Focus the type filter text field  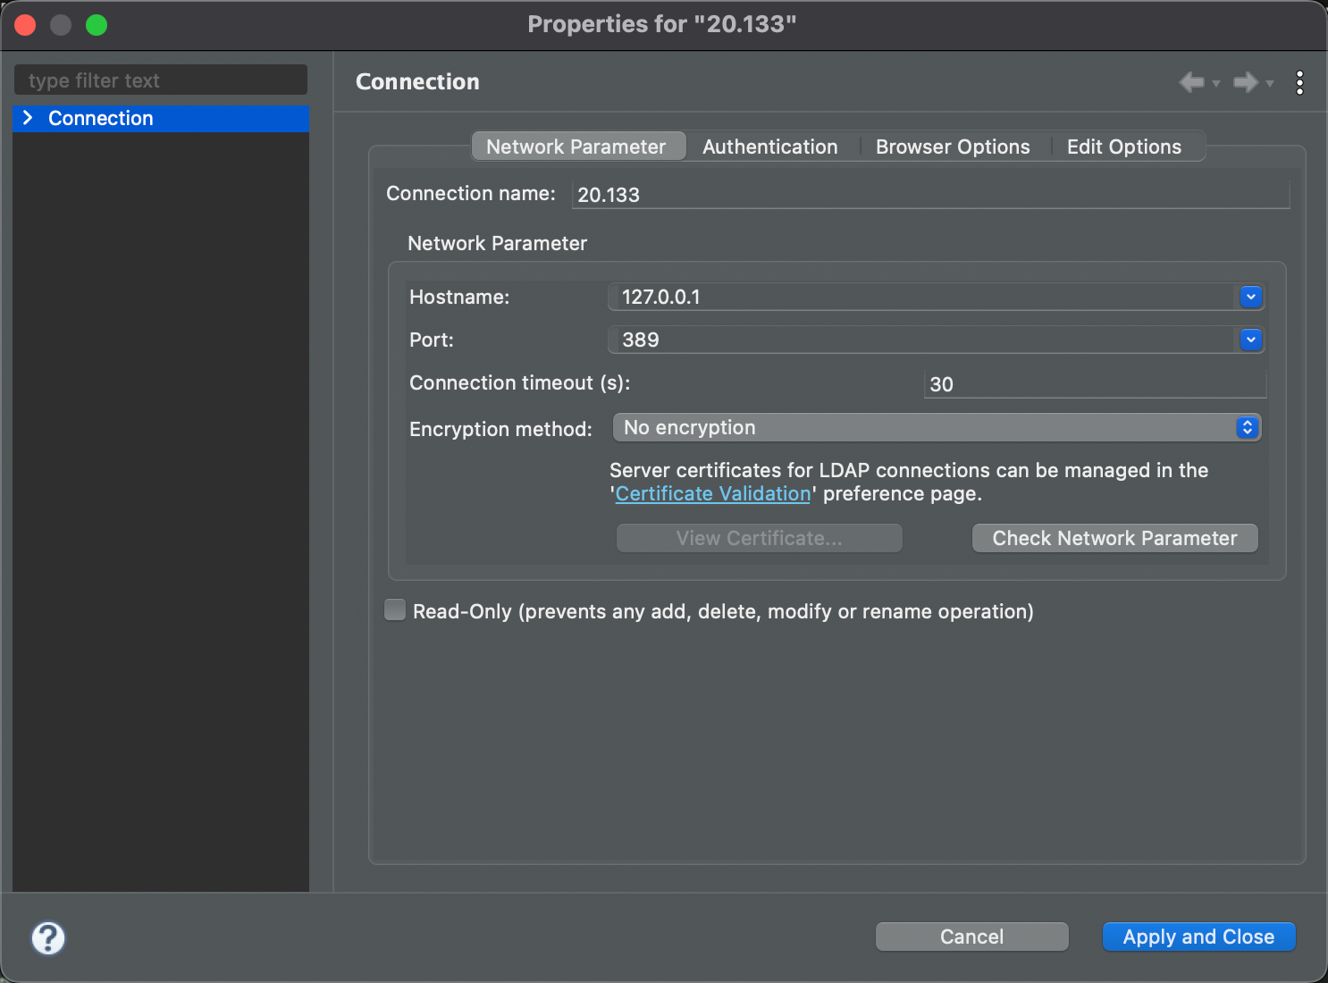[161, 80]
